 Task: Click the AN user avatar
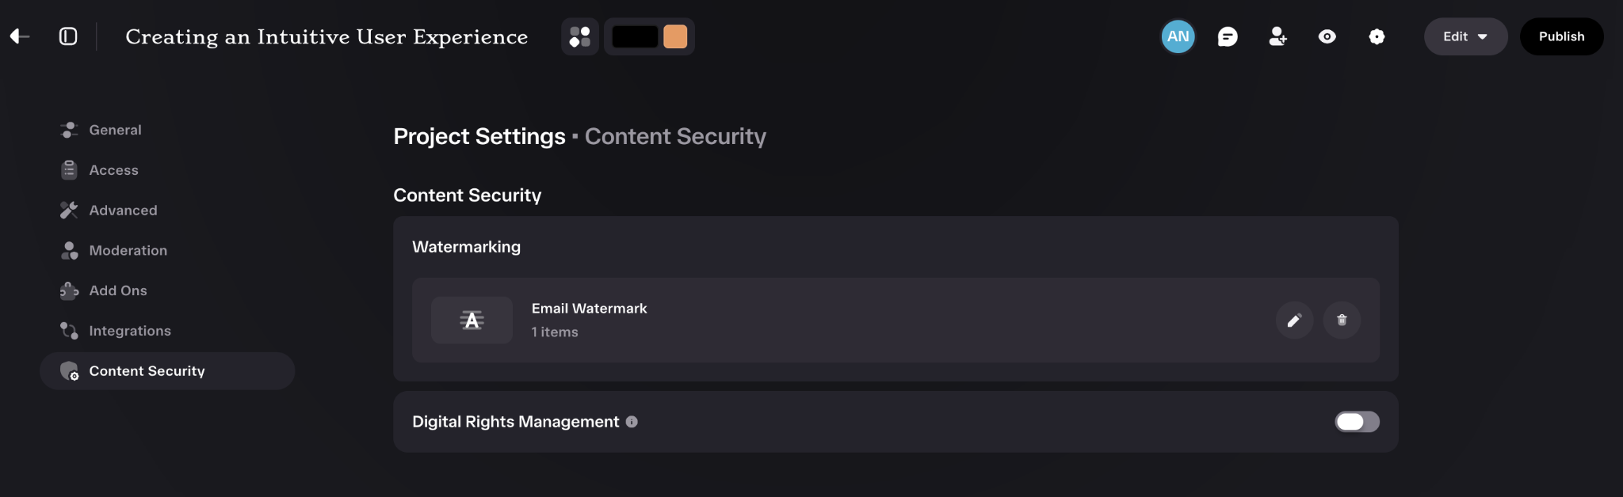(1178, 36)
